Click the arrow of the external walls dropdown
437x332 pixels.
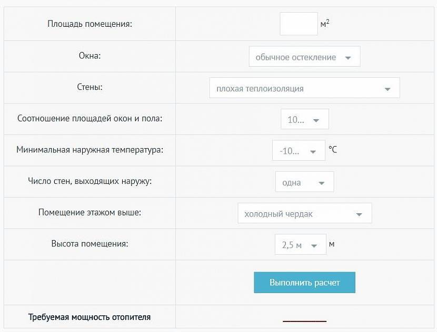pyautogui.click(x=321, y=183)
